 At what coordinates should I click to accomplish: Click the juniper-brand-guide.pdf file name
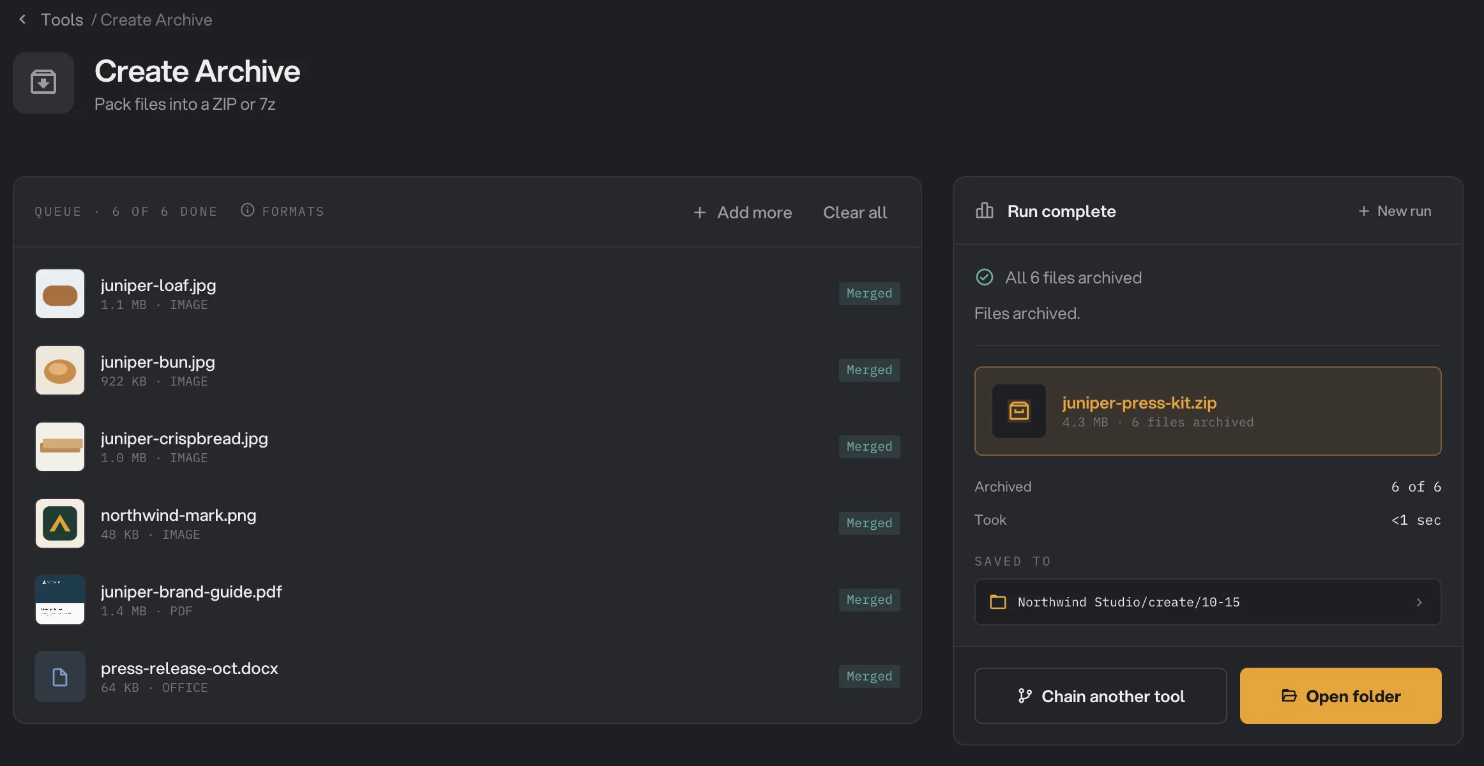[x=192, y=592]
